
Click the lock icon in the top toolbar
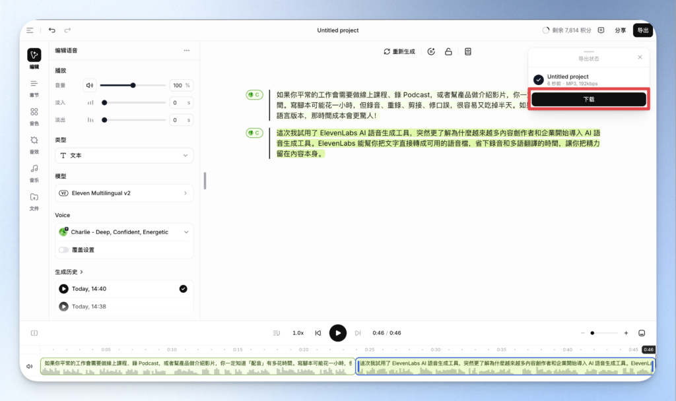448,51
